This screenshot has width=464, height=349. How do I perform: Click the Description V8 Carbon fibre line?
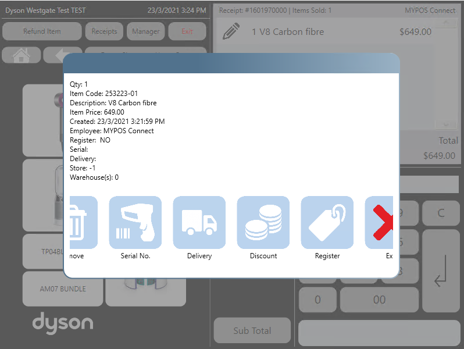(113, 103)
